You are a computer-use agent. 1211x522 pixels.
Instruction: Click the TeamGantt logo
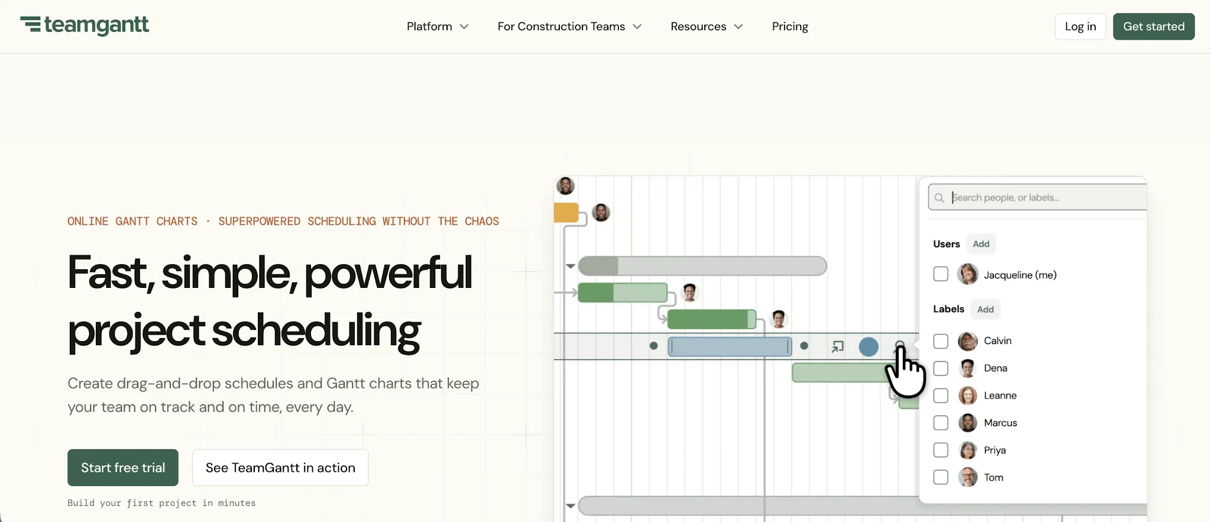click(x=85, y=25)
